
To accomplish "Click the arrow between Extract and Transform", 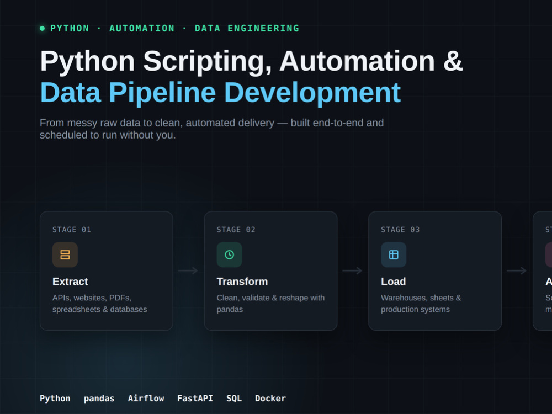I will tap(188, 270).
